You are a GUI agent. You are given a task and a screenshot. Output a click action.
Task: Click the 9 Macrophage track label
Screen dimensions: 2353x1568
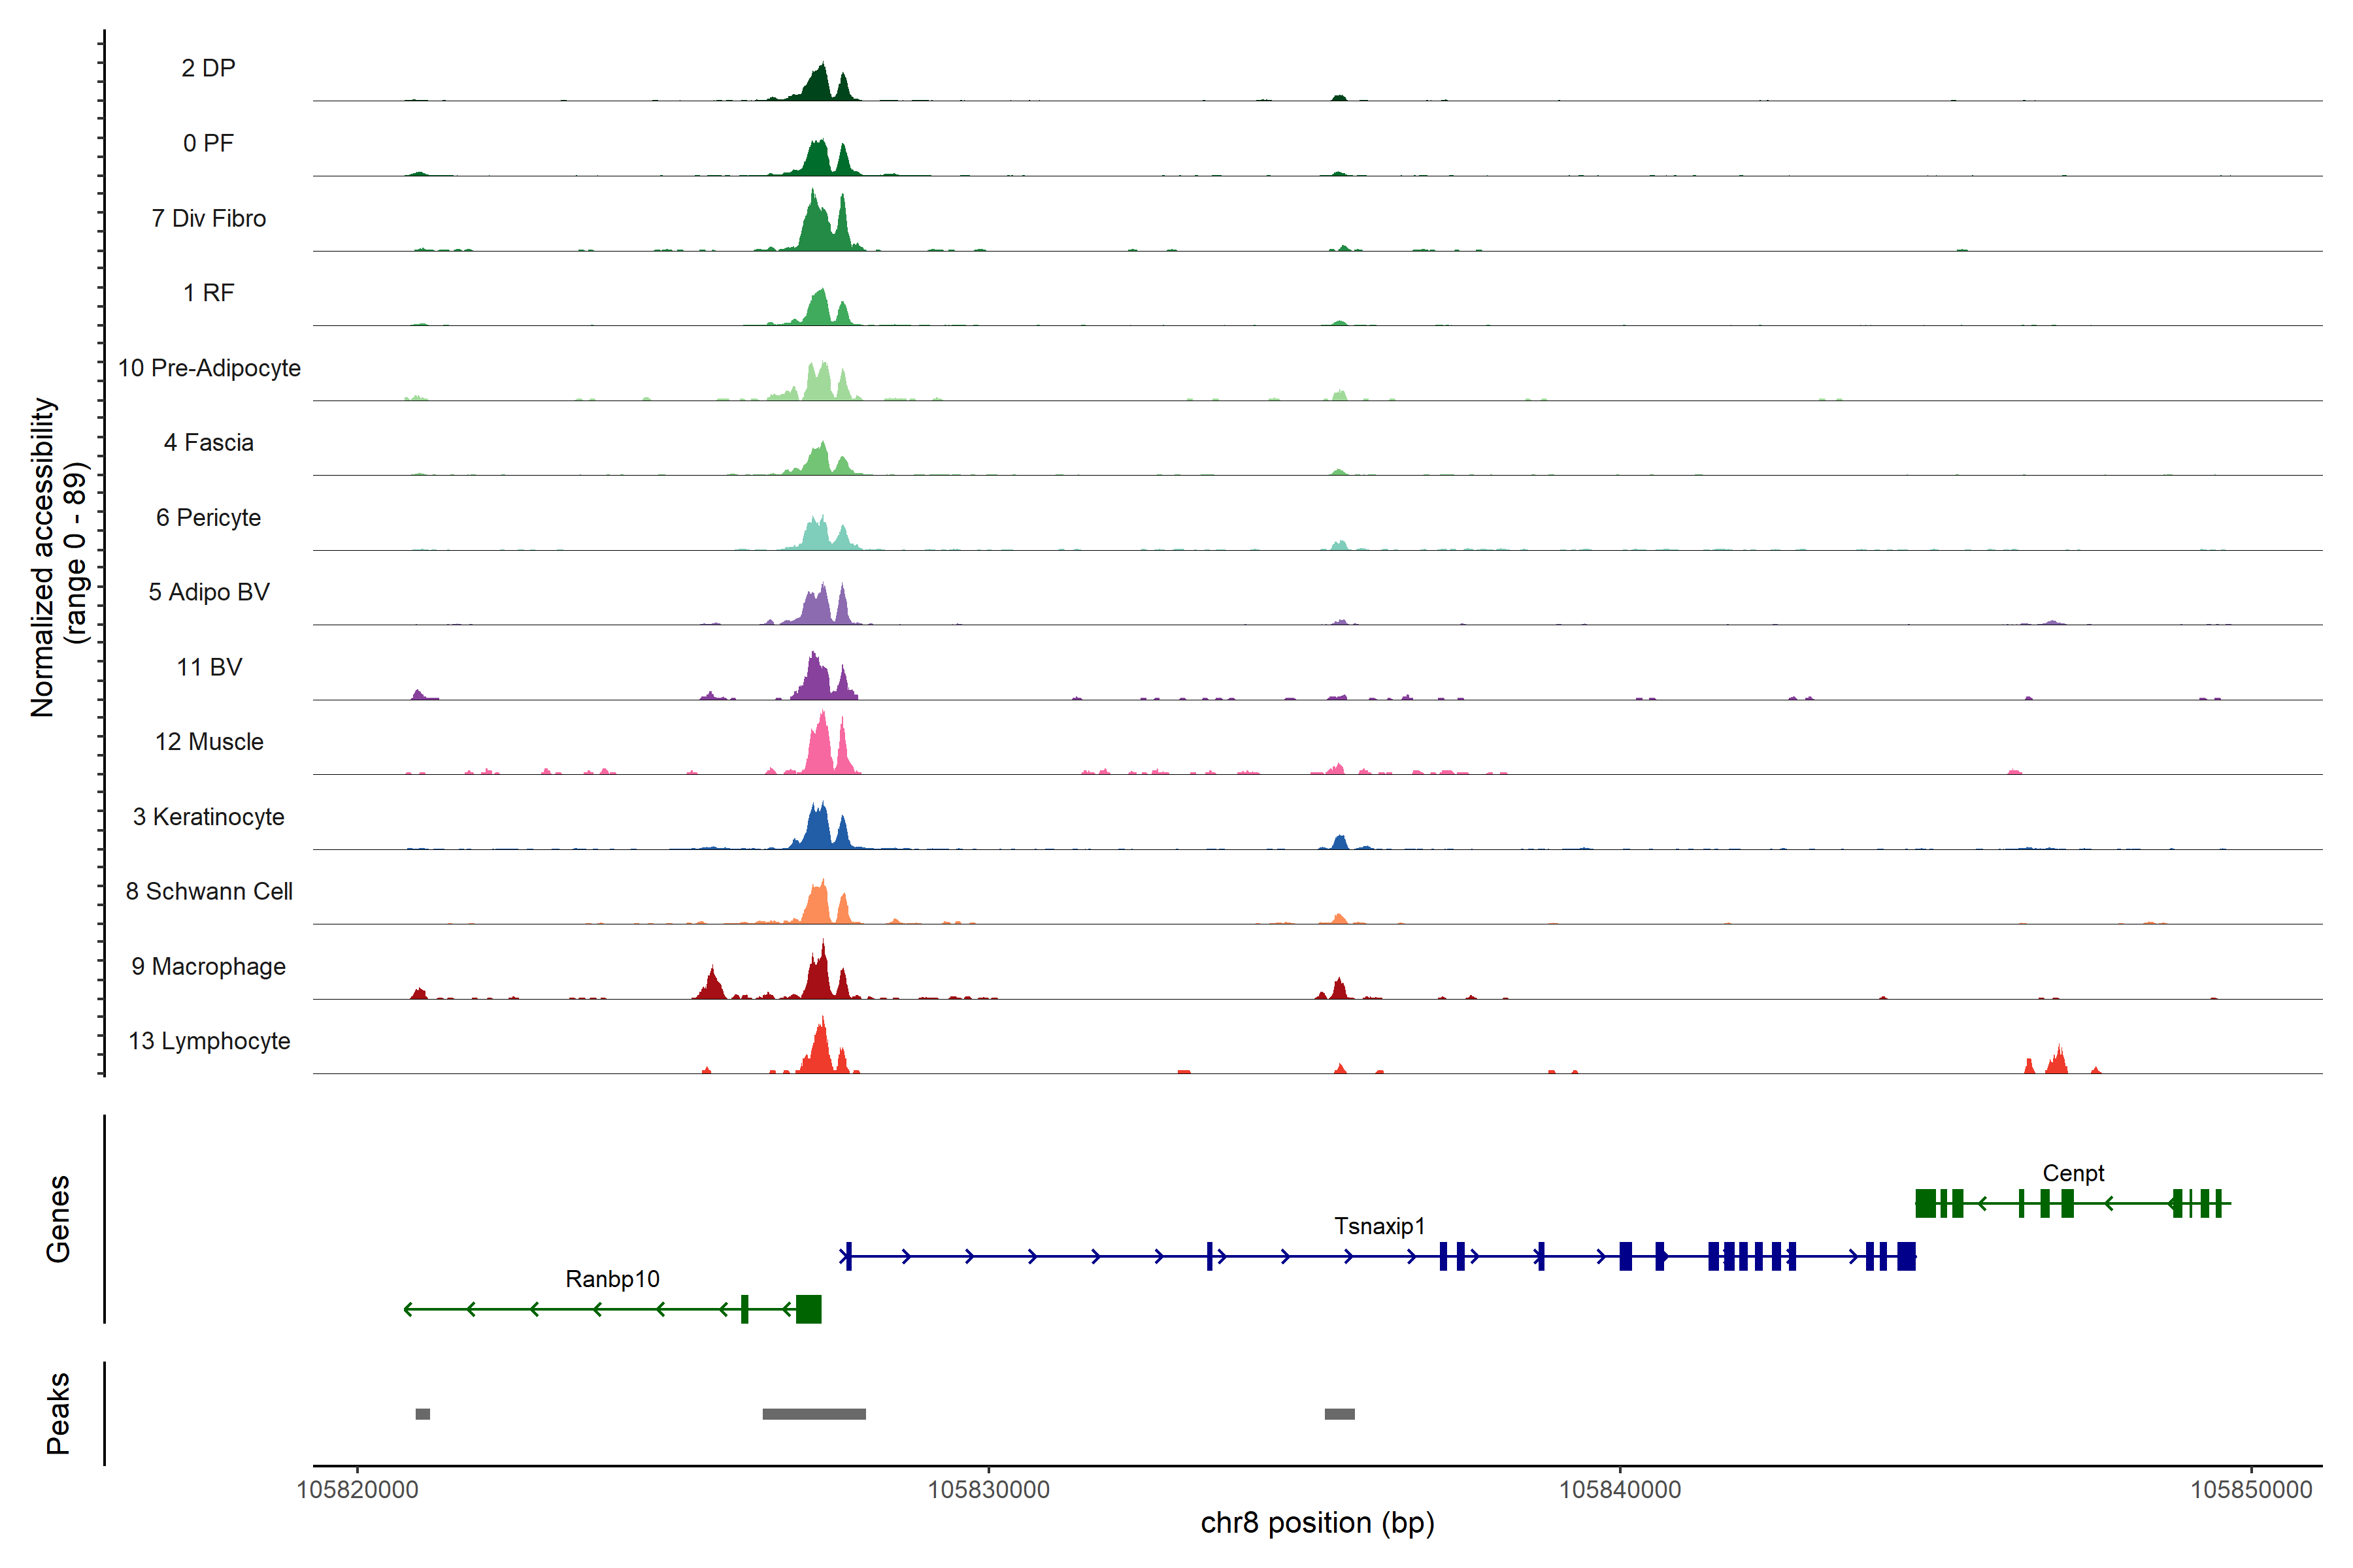208,966
